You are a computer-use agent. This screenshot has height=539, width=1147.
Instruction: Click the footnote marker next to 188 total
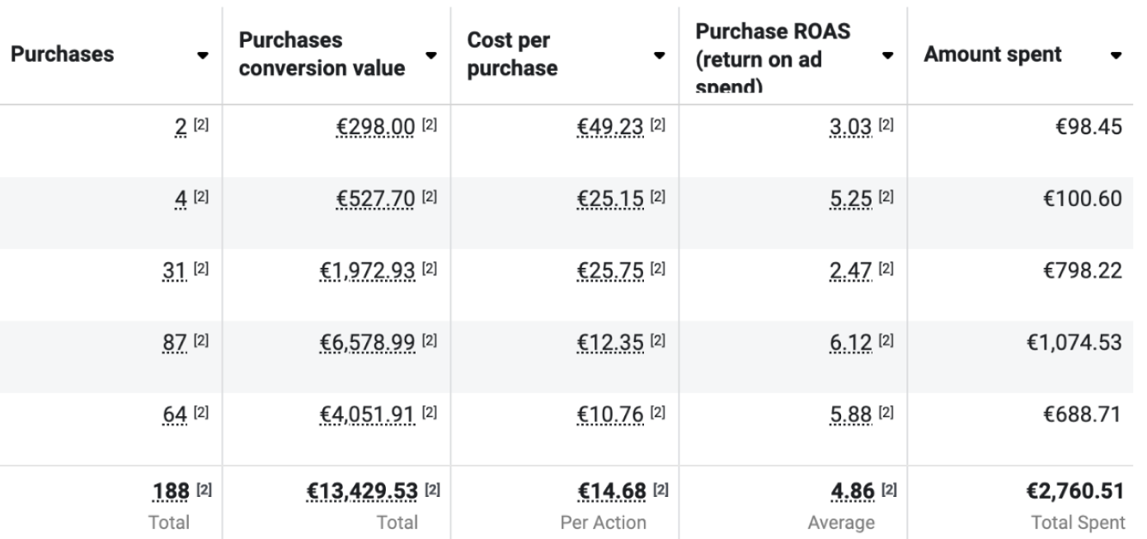click(x=199, y=493)
